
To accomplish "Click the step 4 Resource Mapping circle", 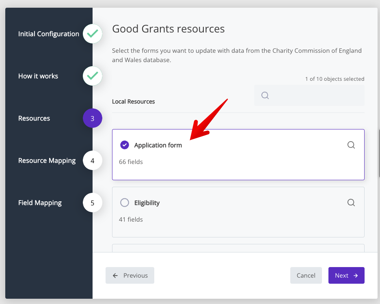I will (x=93, y=161).
